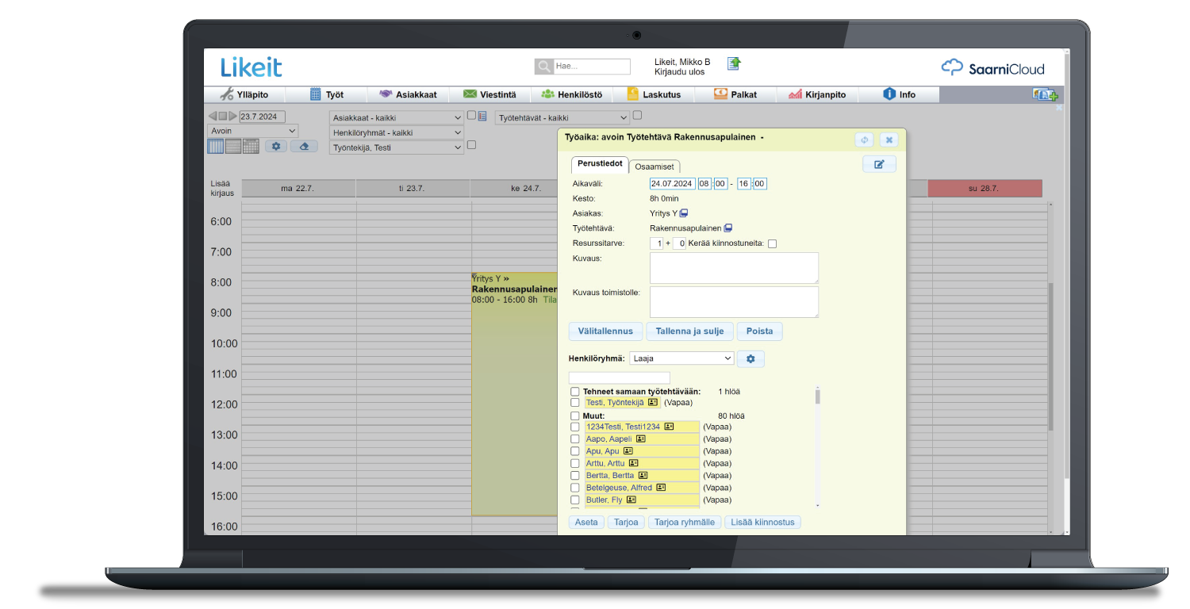Check the Testi, Työntekijä employee checkbox
Screen dimensions: 1190x609
pos(575,402)
